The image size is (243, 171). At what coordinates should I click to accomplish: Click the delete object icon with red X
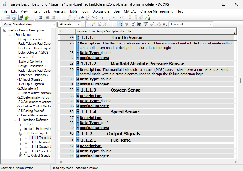pos(88,18)
